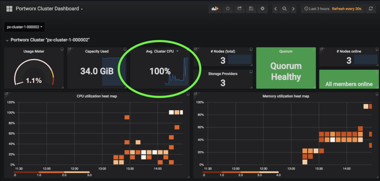Click the Grafana dashboard grid icon

[10, 9]
